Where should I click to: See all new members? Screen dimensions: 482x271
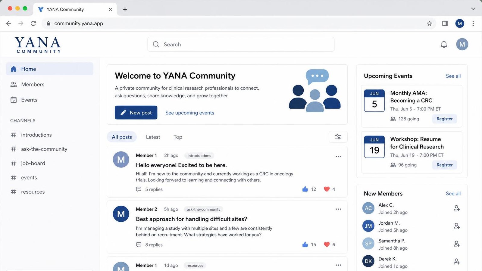453,194
